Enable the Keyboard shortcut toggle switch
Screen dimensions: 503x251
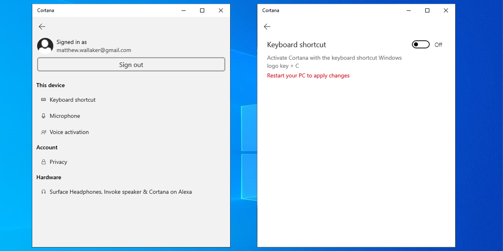pos(420,45)
